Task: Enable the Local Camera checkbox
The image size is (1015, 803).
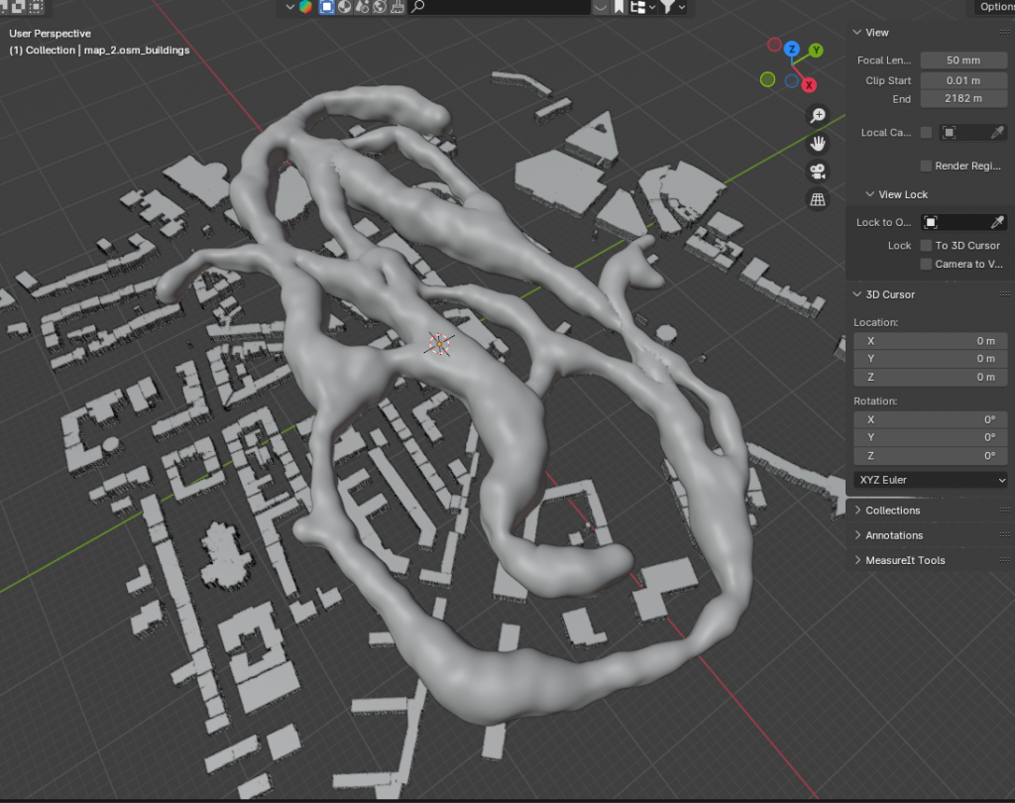Action: click(926, 133)
